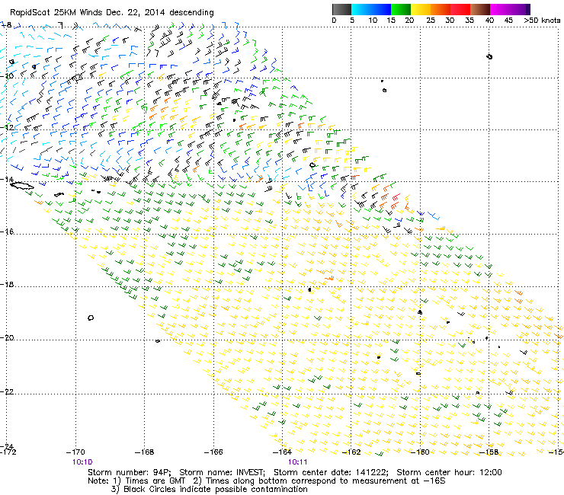Click the '-20' latitude axis label
The image size is (564, 495).
tap(7, 337)
